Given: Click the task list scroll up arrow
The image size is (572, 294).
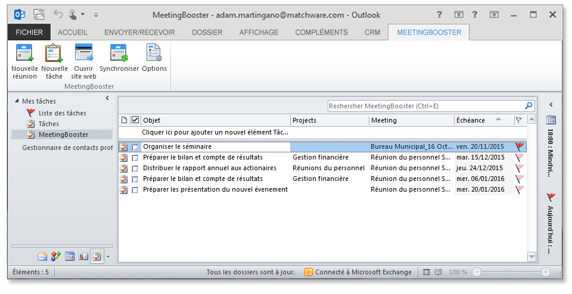Looking at the screenshot, I should point(531,120).
